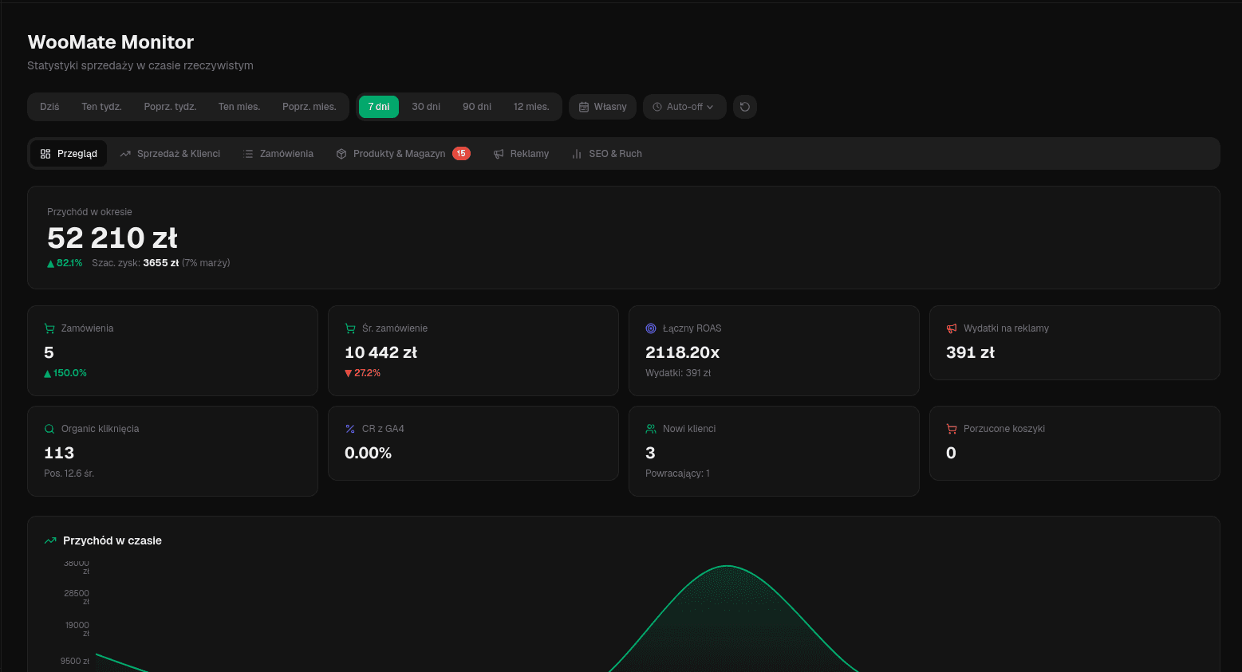1242x672 pixels.
Task: Click the Zamówienia list icon
Action: tap(248, 154)
